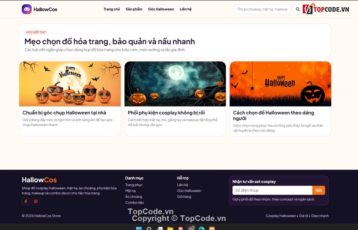Viewport: 358px width, 230px height.
Task: Click the HallowCos brand name in header
Action: [46, 9]
